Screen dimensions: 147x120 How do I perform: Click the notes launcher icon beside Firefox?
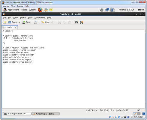pos(51,10)
